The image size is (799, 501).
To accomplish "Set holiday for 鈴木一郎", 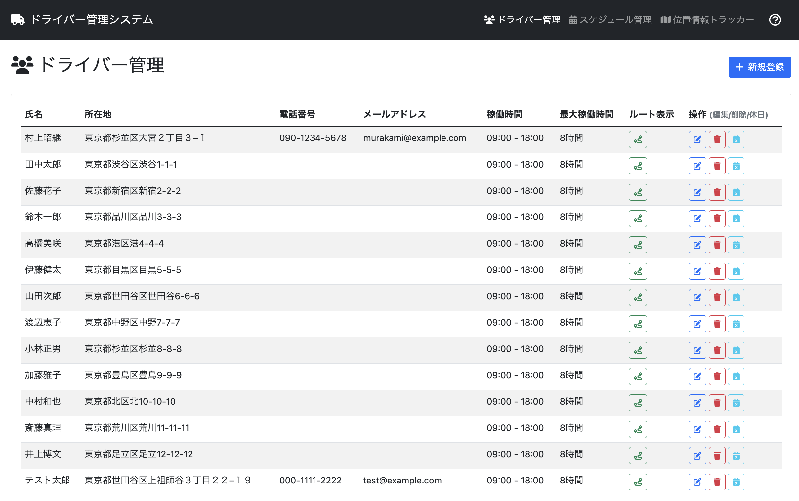I will pyautogui.click(x=736, y=219).
